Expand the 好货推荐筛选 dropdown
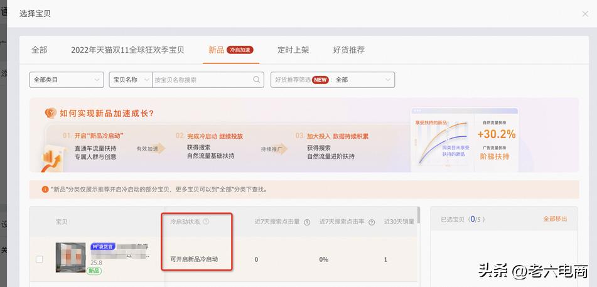The image size is (597, 287). coord(332,80)
